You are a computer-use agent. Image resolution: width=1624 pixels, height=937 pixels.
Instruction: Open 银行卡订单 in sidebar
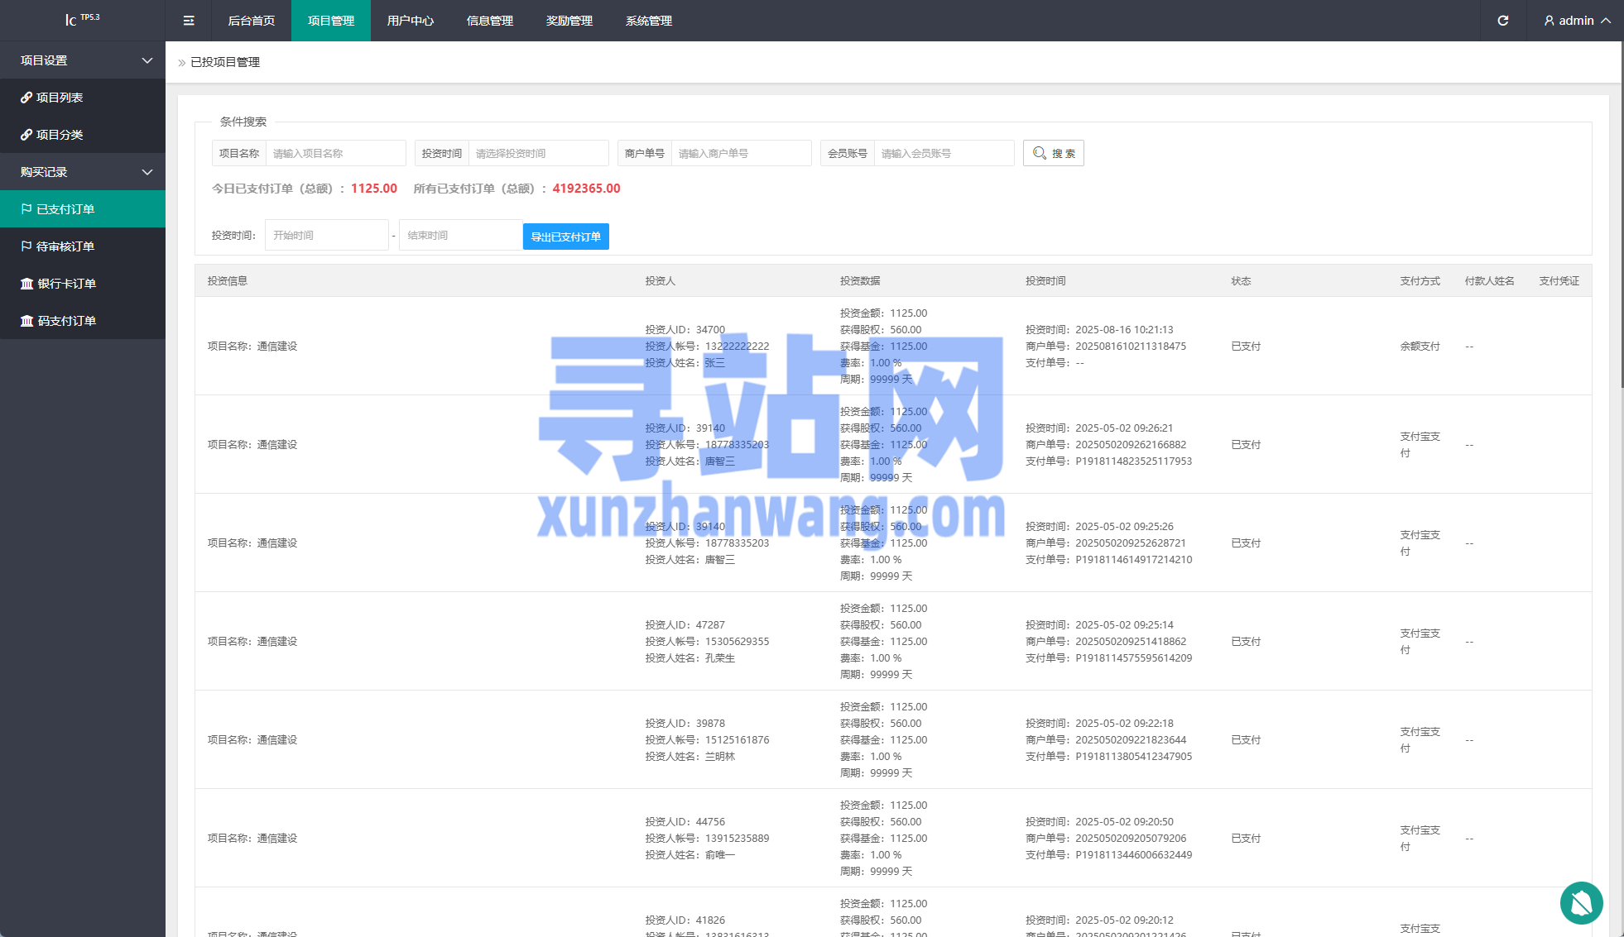[x=83, y=284]
